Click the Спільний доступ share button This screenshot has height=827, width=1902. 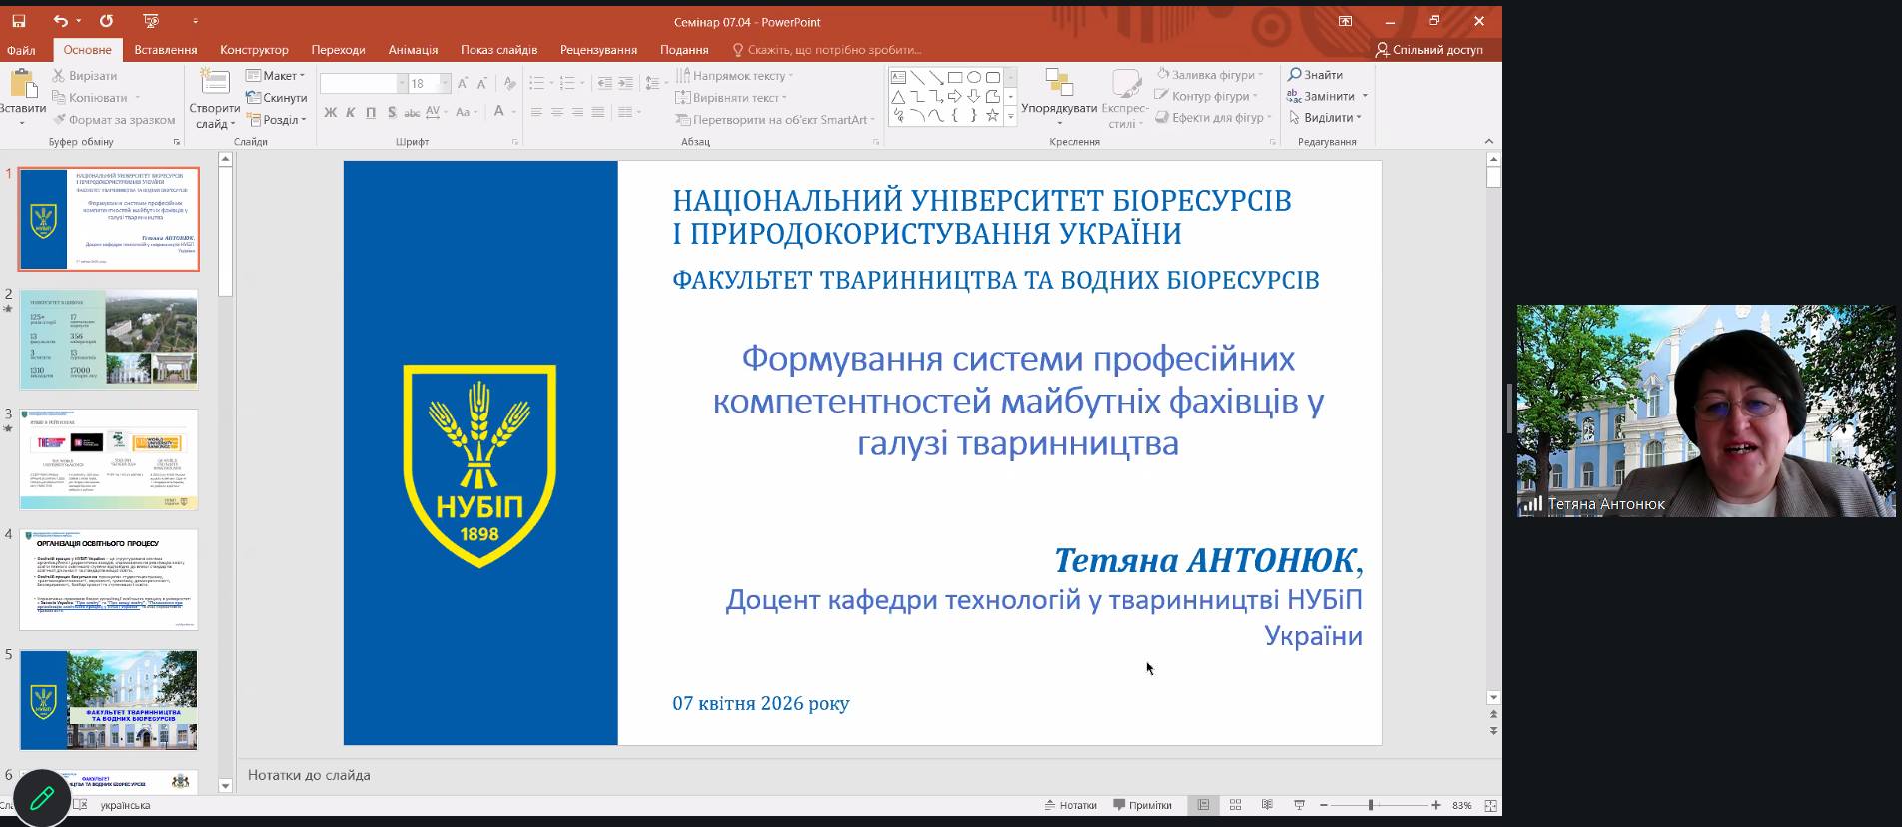1428,50
